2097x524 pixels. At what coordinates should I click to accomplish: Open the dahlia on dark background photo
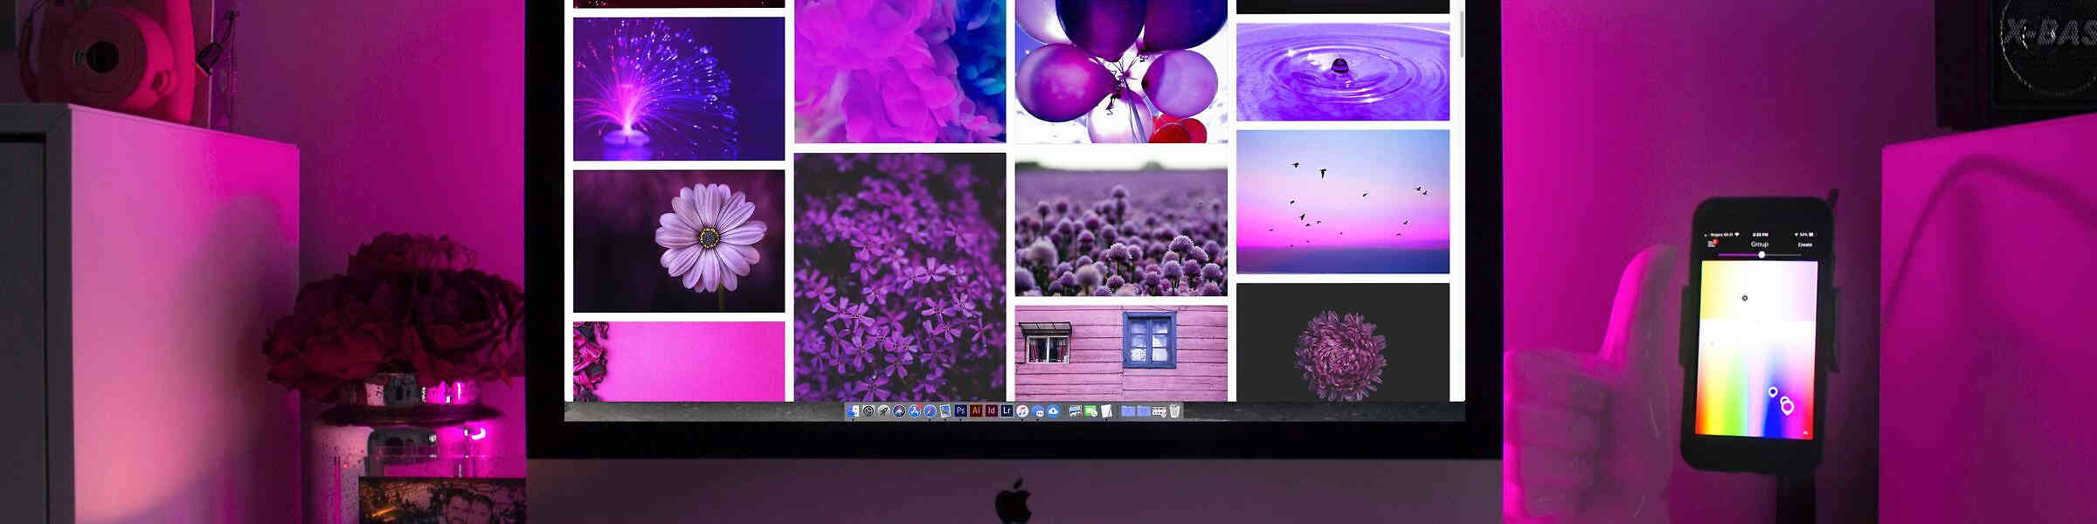point(1343,342)
